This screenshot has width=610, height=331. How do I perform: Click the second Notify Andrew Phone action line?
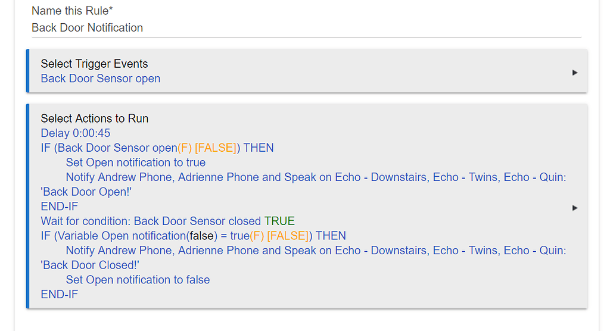(x=316, y=251)
